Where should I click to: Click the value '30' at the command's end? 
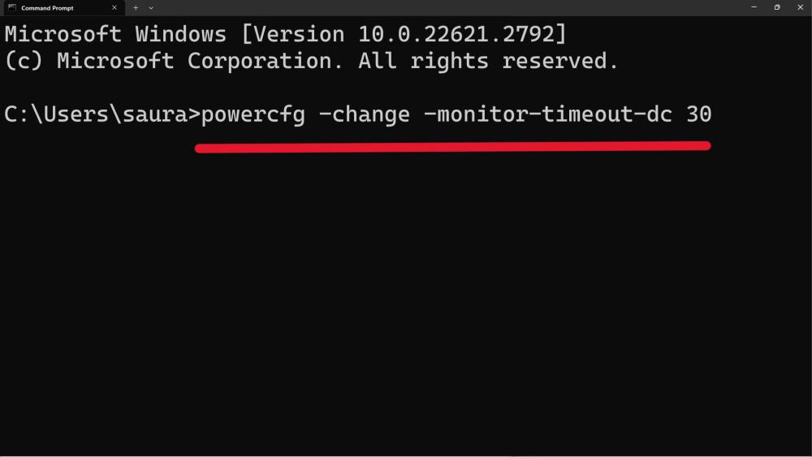coord(698,114)
